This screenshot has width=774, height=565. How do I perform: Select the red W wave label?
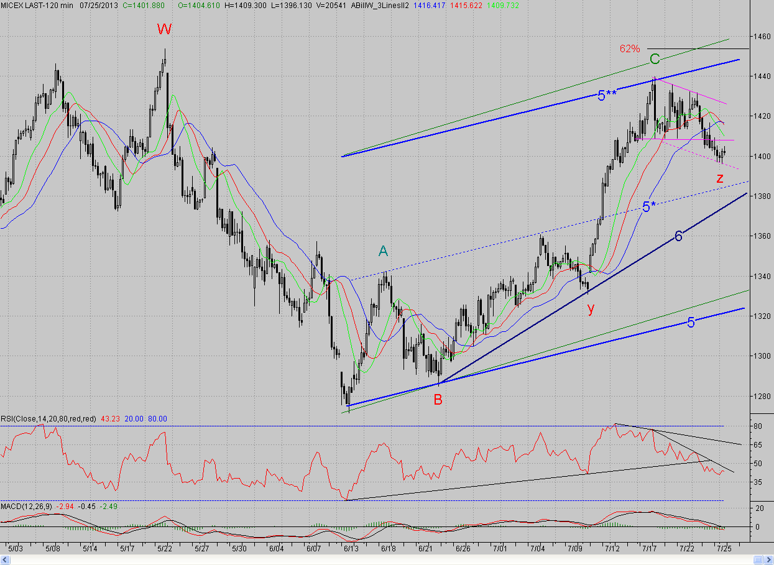[x=164, y=29]
